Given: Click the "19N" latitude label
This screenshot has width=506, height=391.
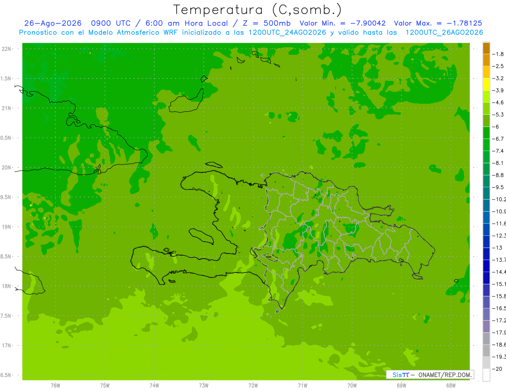Looking at the screenshot, I should coord(7,227).
